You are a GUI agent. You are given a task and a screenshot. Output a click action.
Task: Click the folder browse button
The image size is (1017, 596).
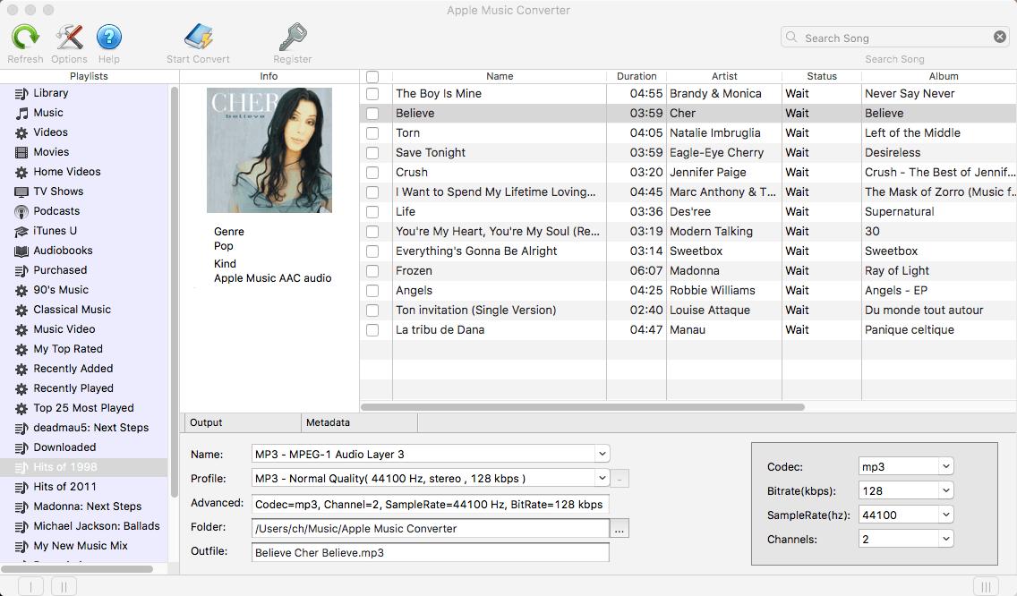[619, 528]
